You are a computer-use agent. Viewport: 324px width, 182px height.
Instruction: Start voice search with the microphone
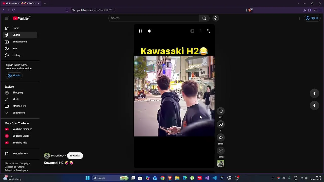(x=216, y=18)
